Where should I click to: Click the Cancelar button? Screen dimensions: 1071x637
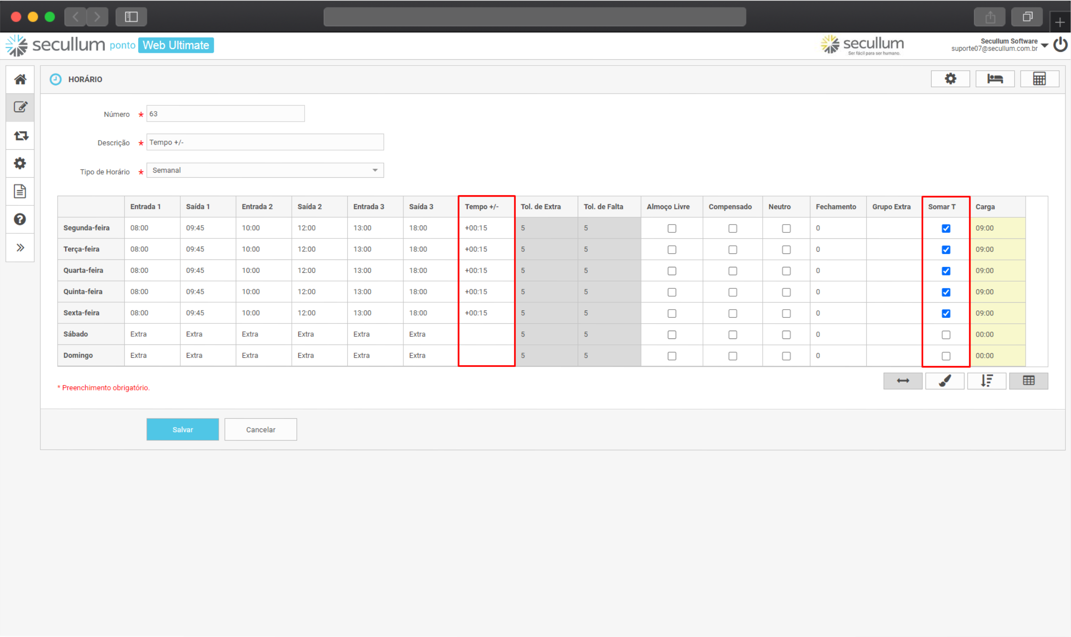(x=260, y=429)
